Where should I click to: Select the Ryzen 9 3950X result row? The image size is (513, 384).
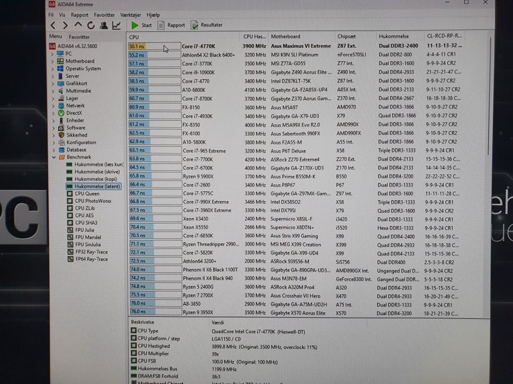pos(293,313)
